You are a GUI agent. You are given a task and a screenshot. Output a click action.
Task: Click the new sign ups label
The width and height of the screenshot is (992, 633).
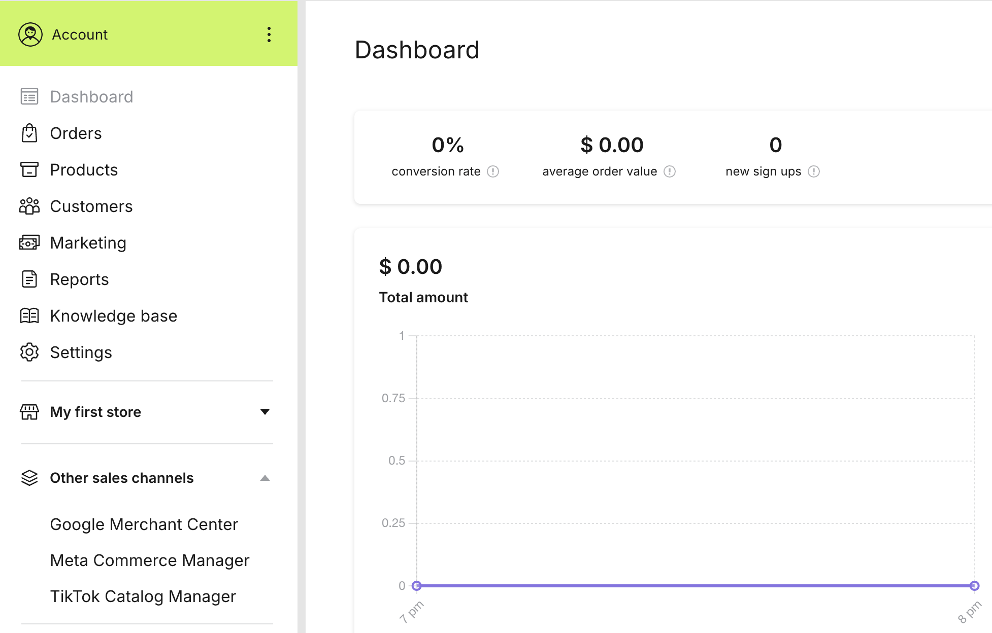764,171
